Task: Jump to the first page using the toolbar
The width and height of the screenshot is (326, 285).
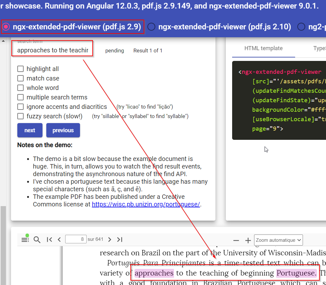Action: [x=49, y=239]
